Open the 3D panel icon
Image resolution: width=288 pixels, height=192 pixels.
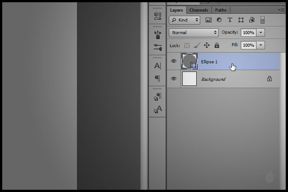[x=157, y=15]
